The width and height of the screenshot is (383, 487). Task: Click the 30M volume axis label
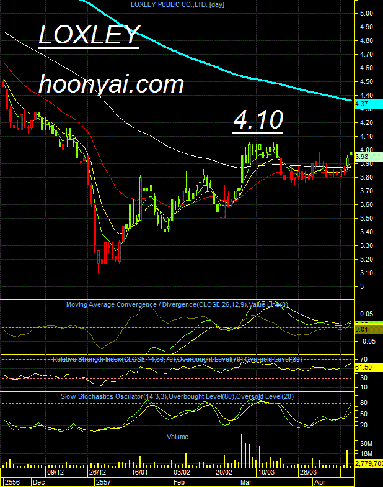click(x=366, y=444)
